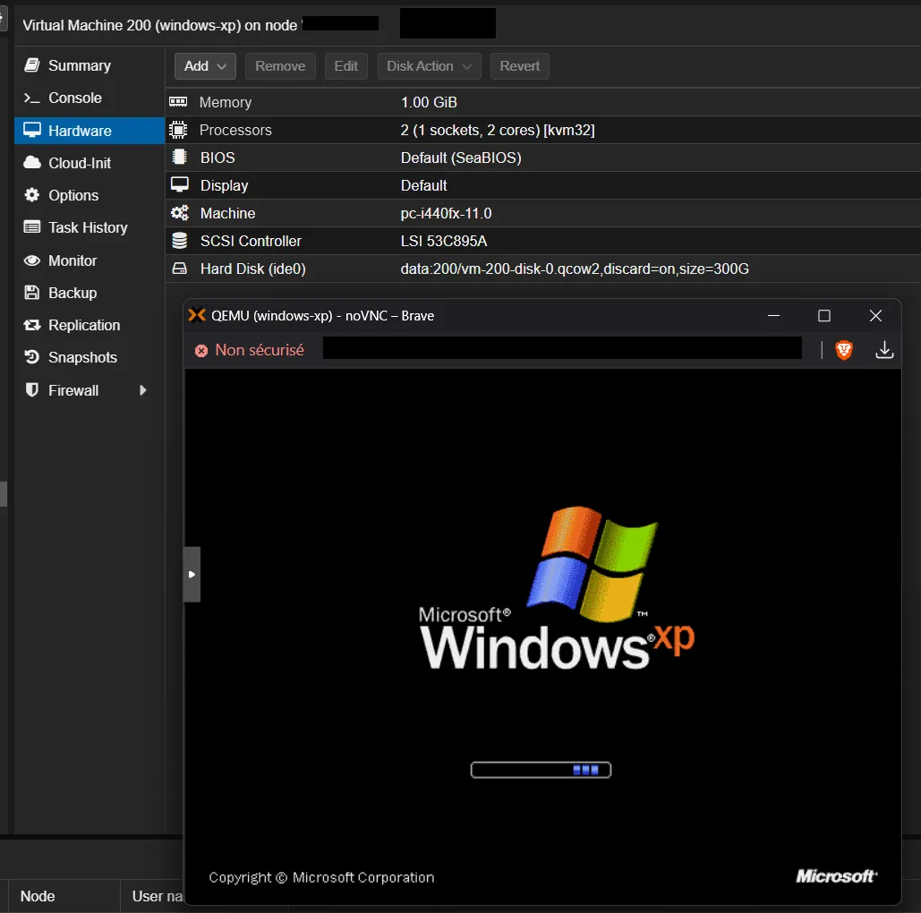
Task: Open the Disk Action dropdown
Action: (429, 66)
